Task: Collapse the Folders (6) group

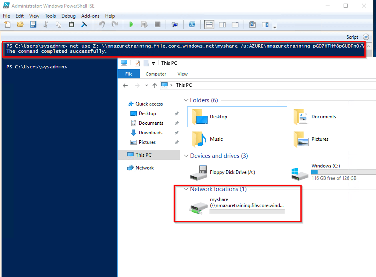Action: pos(186,100)
